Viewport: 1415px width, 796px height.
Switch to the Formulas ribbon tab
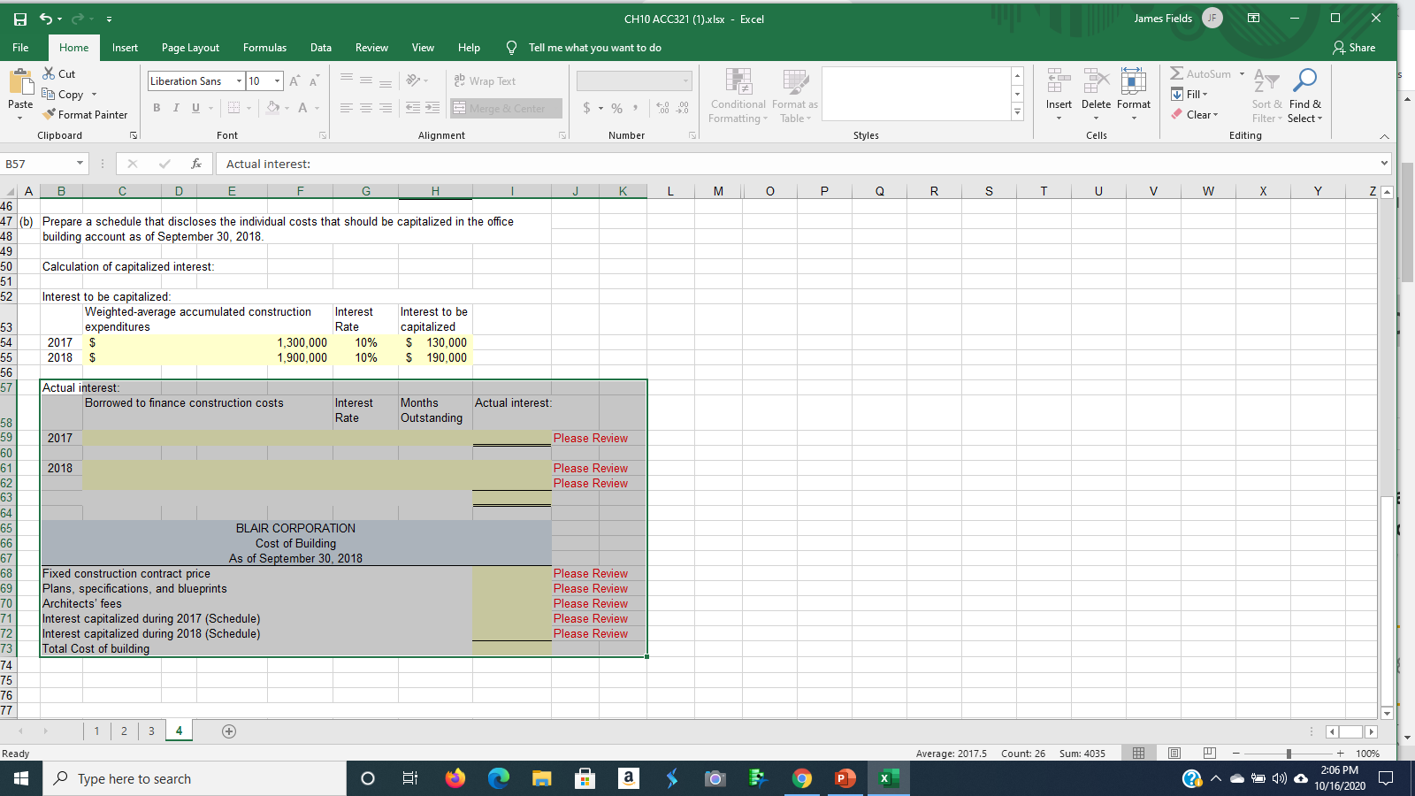264,48
